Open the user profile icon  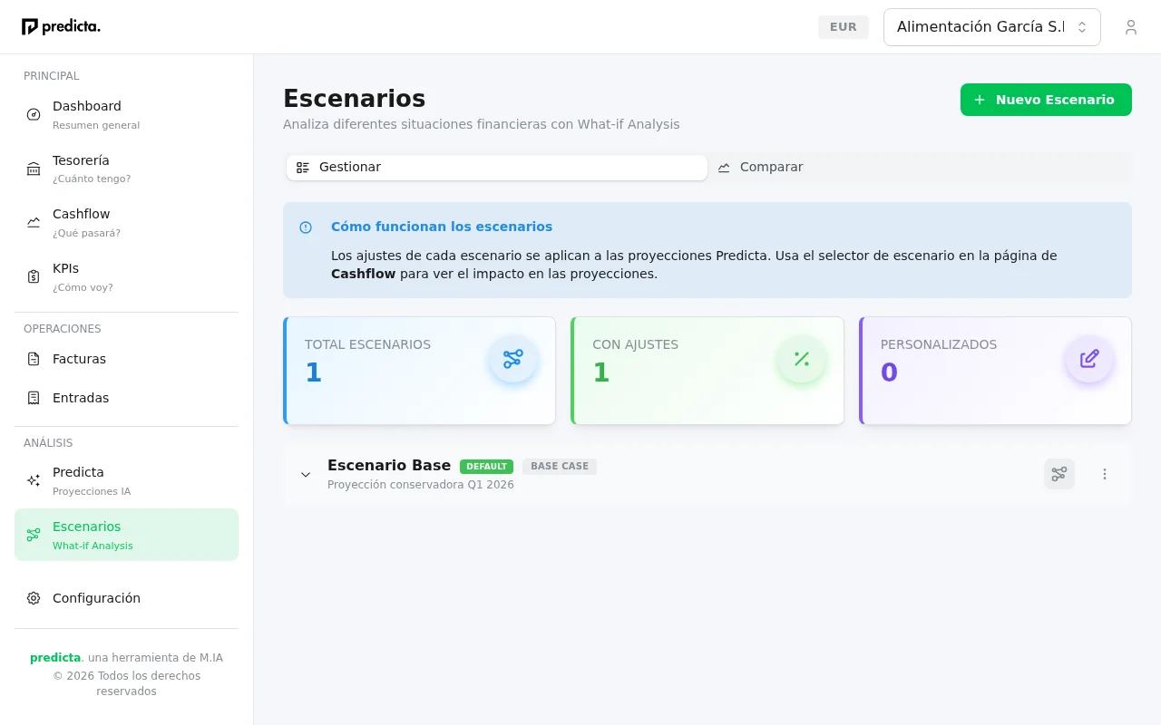[1130, 26]
